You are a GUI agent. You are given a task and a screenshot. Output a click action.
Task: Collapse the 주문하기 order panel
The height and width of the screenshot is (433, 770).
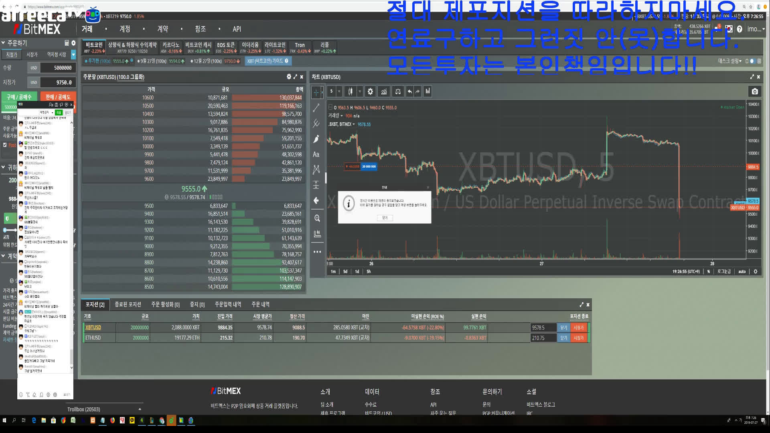(x=3, y=43)
